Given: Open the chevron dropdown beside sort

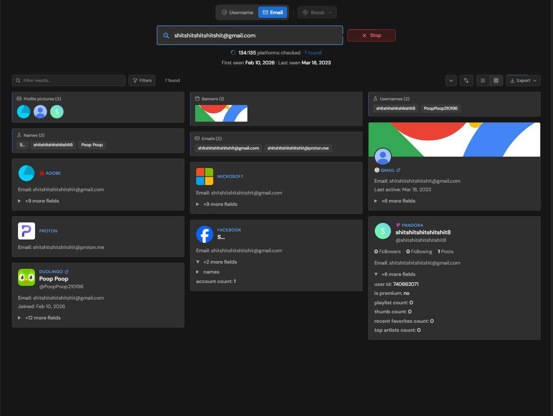Looking at the screenshot, I should tap(451, 80).
